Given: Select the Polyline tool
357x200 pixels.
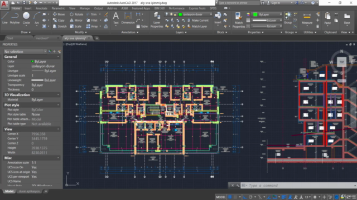Looking at the screenshot, I should (x=15, y=18).
